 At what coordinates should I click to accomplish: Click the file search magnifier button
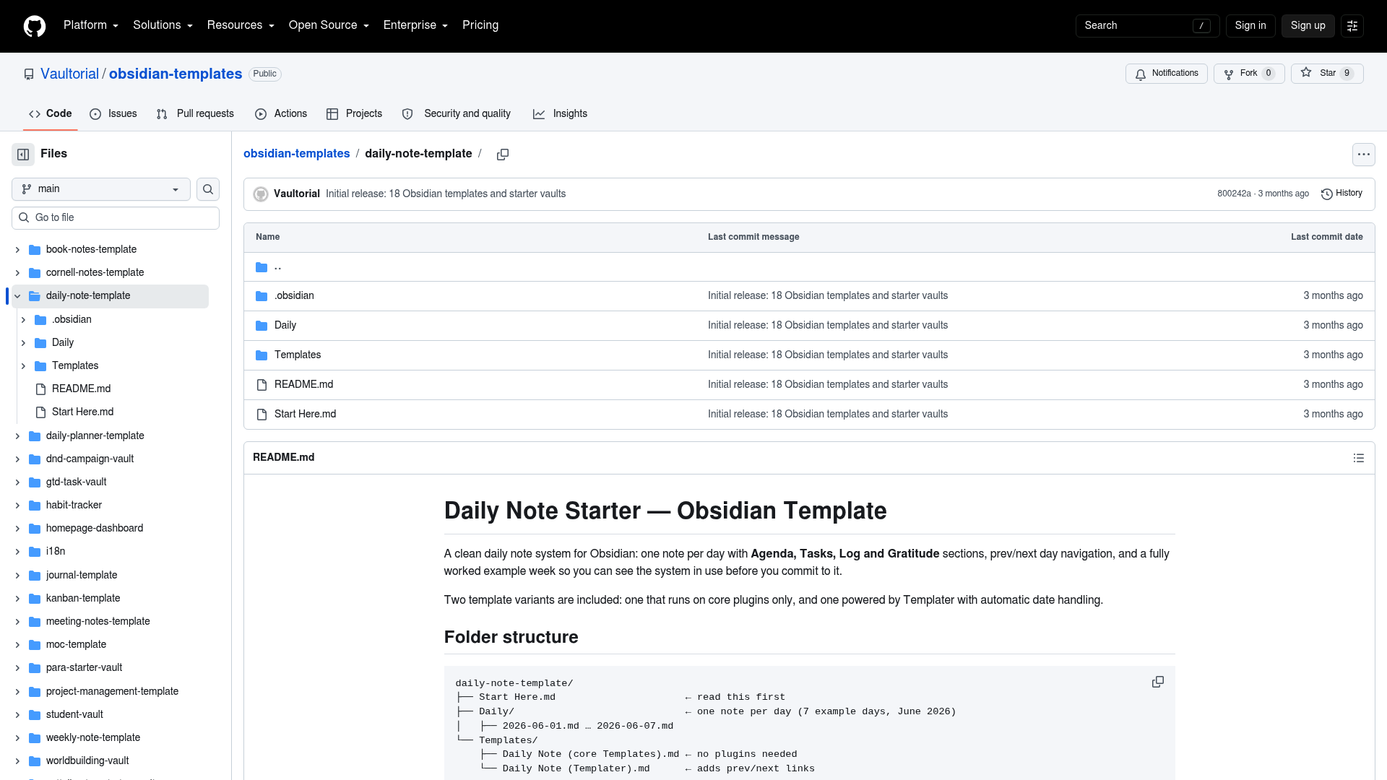pos(208,189)
